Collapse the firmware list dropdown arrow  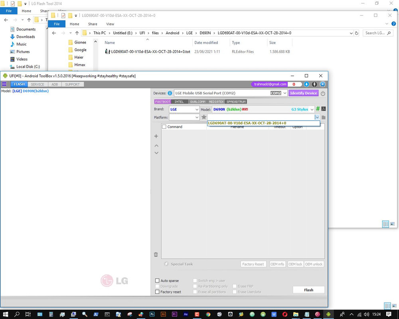point(317,117)
